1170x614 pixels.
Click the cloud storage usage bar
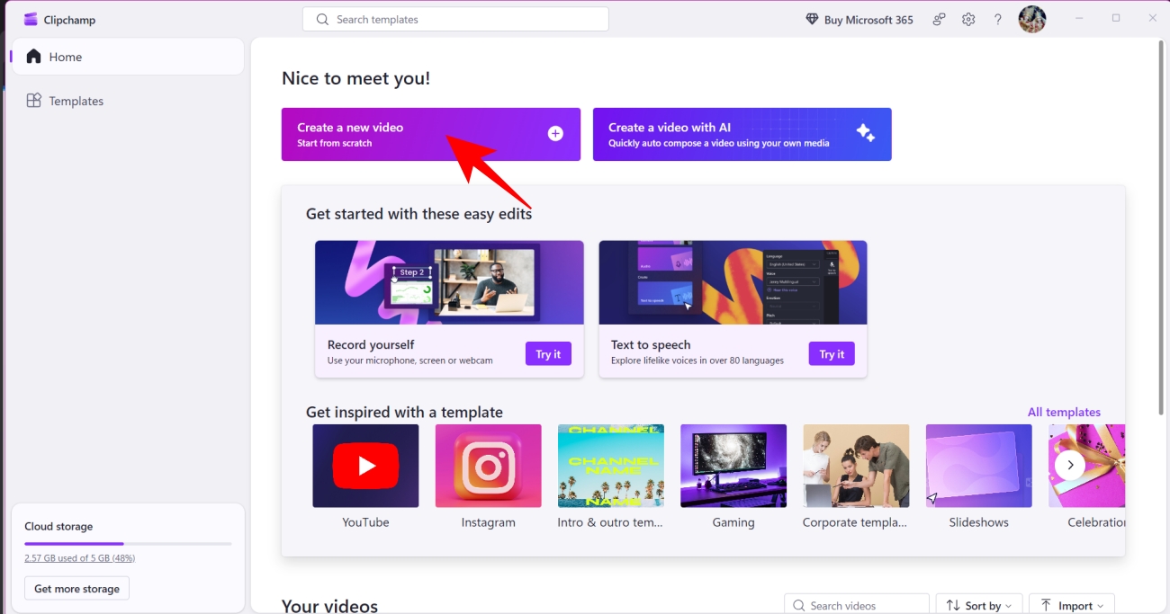[x=128, y=543]
